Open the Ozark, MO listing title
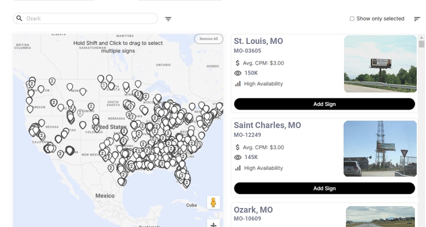This screenshot has width=426, height=227. click(x=253, y=210)
